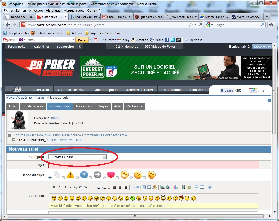Insert a map icon
The image size is (279, 221).
coord(189,187)
